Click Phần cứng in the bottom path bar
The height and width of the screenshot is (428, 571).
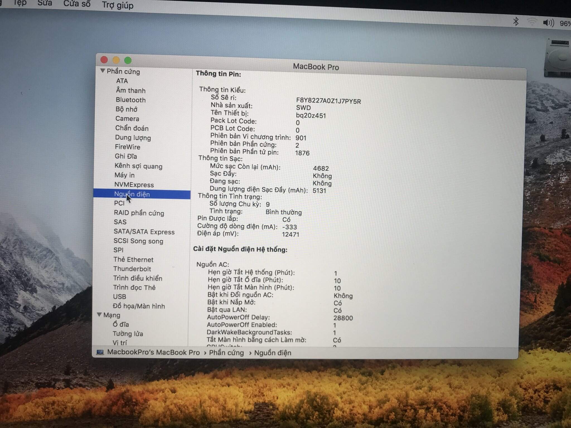226,352
